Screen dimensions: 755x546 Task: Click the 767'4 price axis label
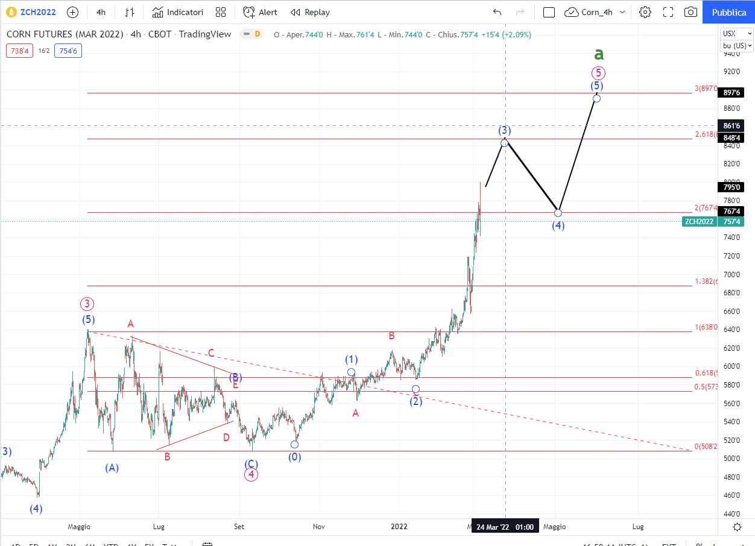731,211
